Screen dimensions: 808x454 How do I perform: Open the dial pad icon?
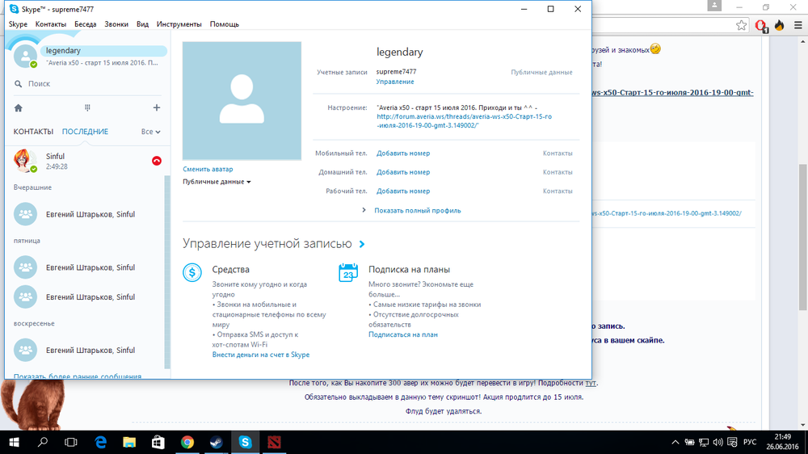coord(87,107)
